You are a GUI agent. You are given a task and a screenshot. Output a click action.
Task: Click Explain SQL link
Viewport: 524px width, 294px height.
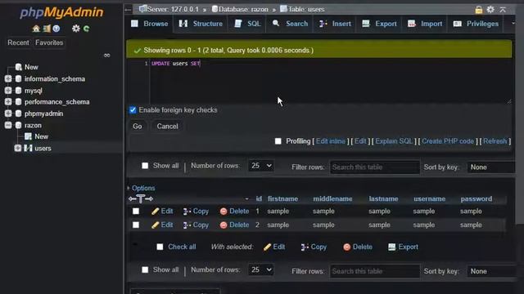(x=394, y=141)
